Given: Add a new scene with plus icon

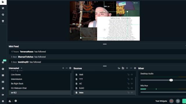Looking at the screenshot, I should coord(63,68).
